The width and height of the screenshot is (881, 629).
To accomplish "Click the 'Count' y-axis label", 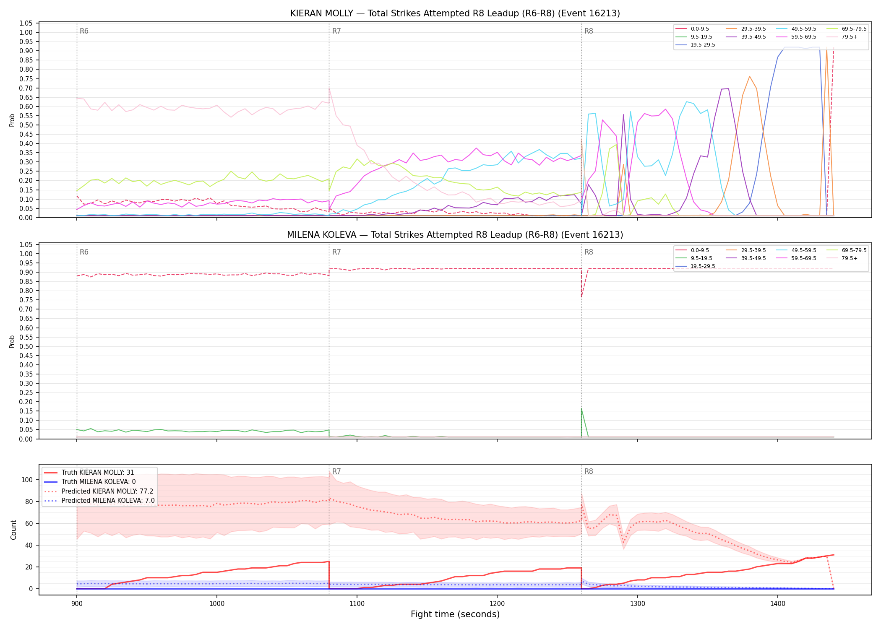I will click(x=13, y=530).
